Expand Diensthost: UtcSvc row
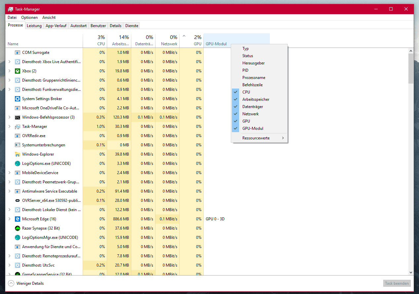 point(9,265)
